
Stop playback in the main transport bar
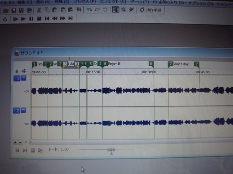click(x=39, y=19)
